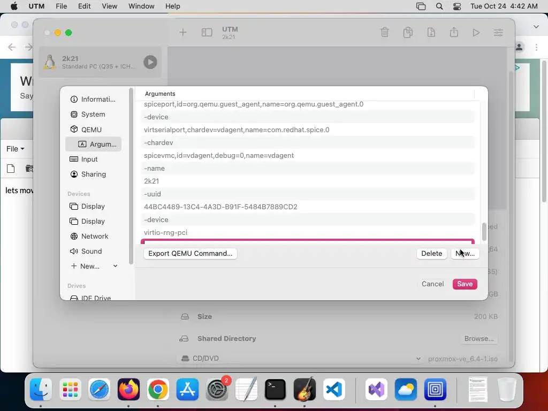Open the UTM application menu
The image size is (548, 411).
(36, 6)
